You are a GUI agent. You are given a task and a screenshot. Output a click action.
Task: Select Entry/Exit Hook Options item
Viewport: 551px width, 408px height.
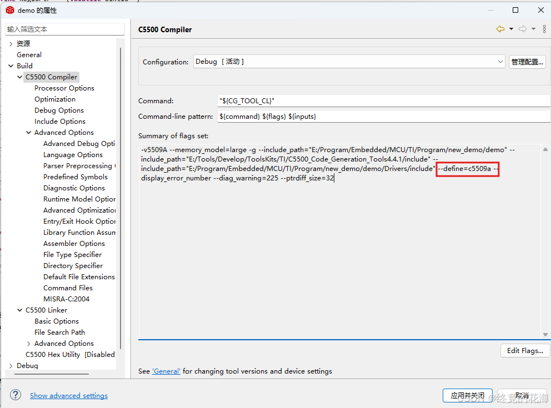(79, 221)
